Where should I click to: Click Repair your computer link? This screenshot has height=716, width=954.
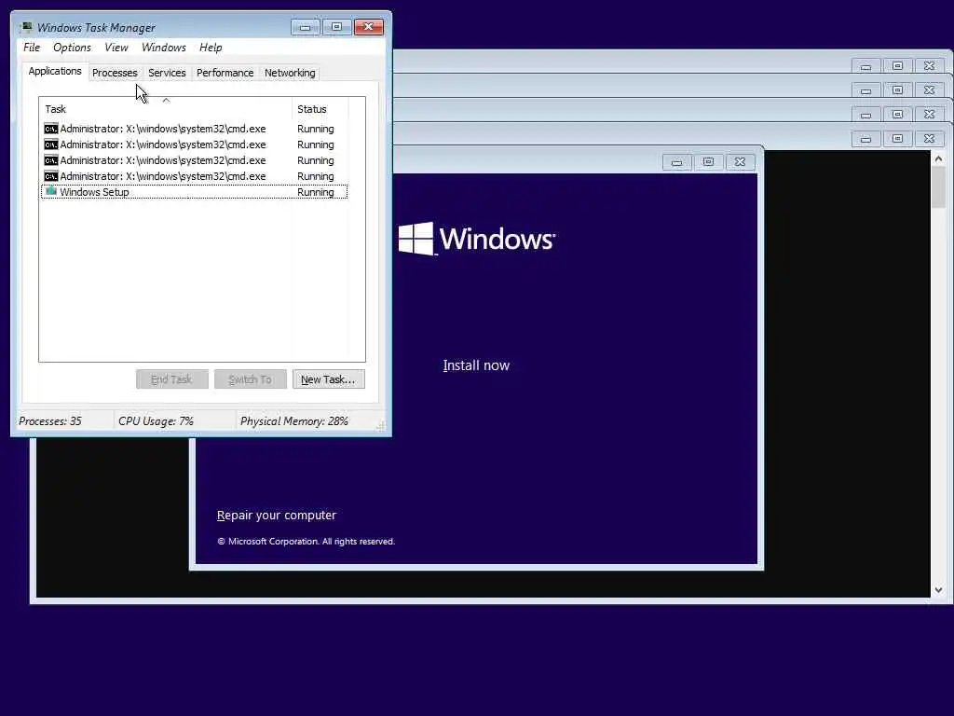coord(276,515)
